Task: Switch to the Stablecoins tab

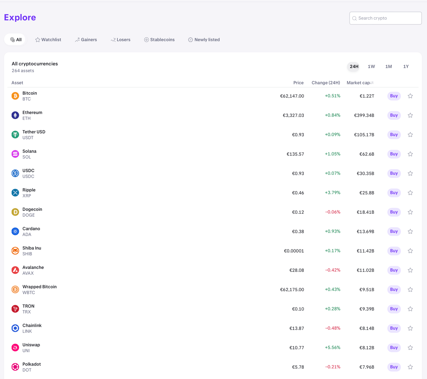Action: (159, 39)
